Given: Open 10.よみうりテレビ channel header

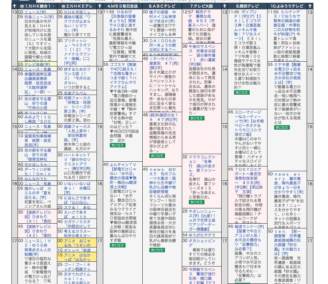Looking at the screenshot, I should click(x=287, y=6).
